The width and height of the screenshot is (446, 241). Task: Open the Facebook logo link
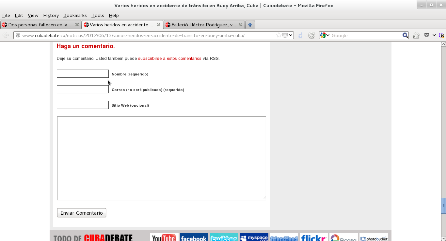(x=194, y=237)
